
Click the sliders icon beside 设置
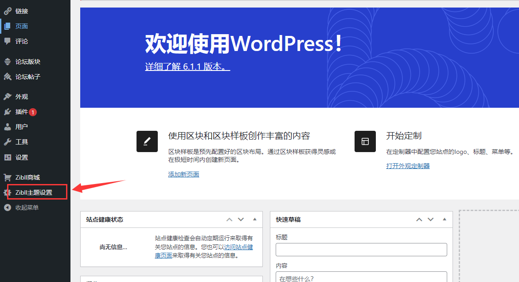point(8,157)
